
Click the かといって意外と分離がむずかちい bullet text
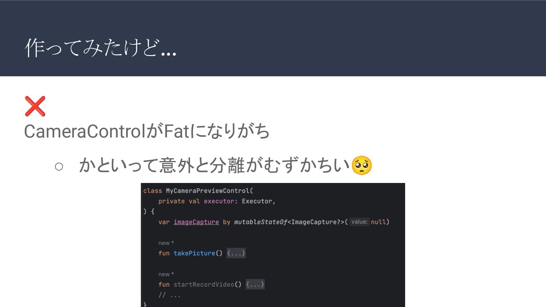[214, 166]
